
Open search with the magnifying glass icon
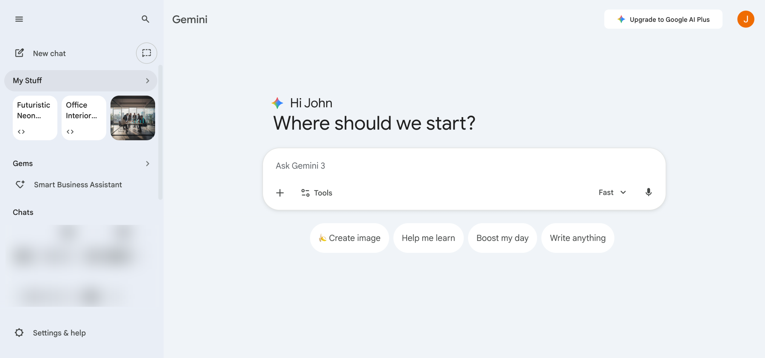point(145,19)
